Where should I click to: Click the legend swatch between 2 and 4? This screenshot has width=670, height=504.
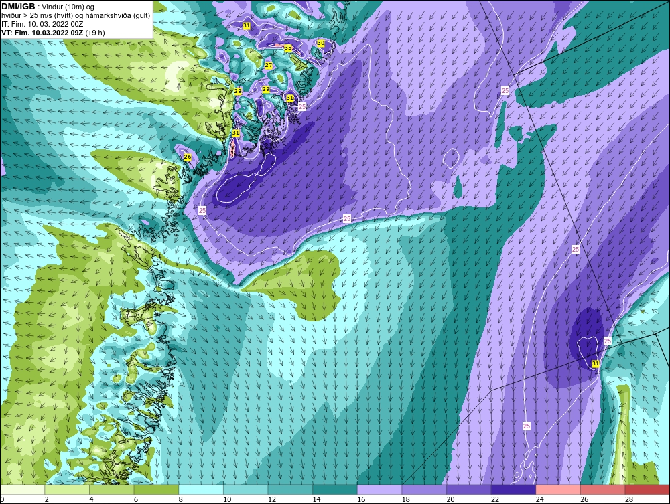pos(67,489)
